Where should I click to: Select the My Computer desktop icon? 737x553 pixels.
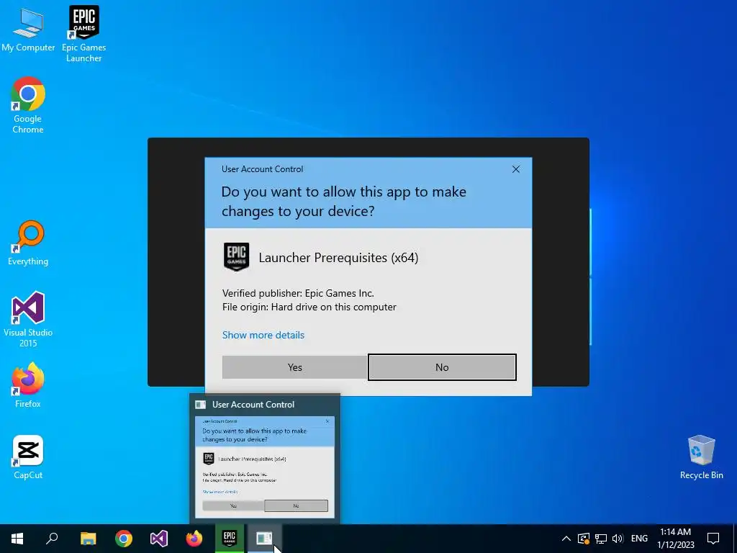tap(28, 30)
